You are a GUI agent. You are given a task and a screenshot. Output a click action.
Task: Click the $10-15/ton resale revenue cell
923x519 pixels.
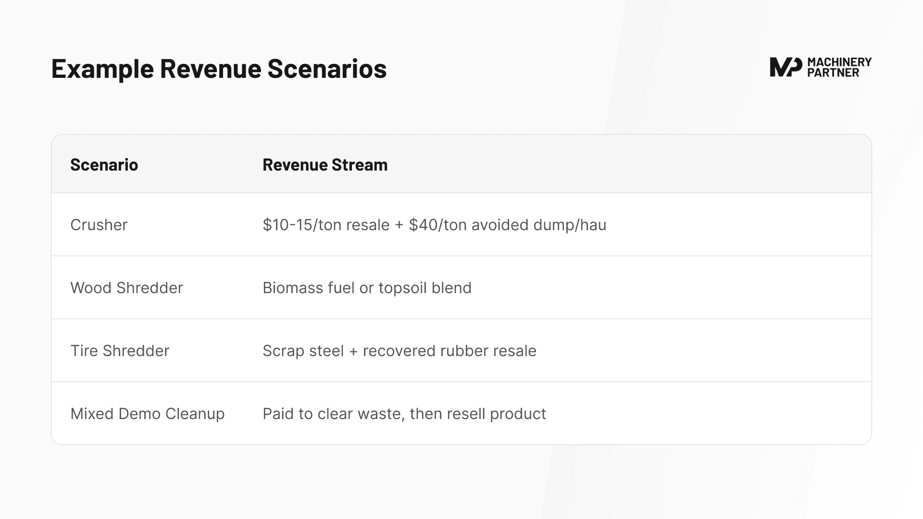click(x=434, y=224)
